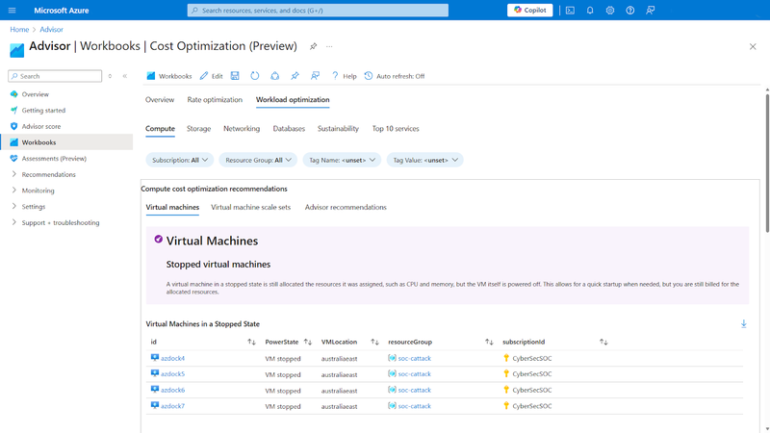Pin the workbook via toolbar pin icon
The width and height of the screenshot is (770, 433).
pyautogui.click(x=295, y=76)
